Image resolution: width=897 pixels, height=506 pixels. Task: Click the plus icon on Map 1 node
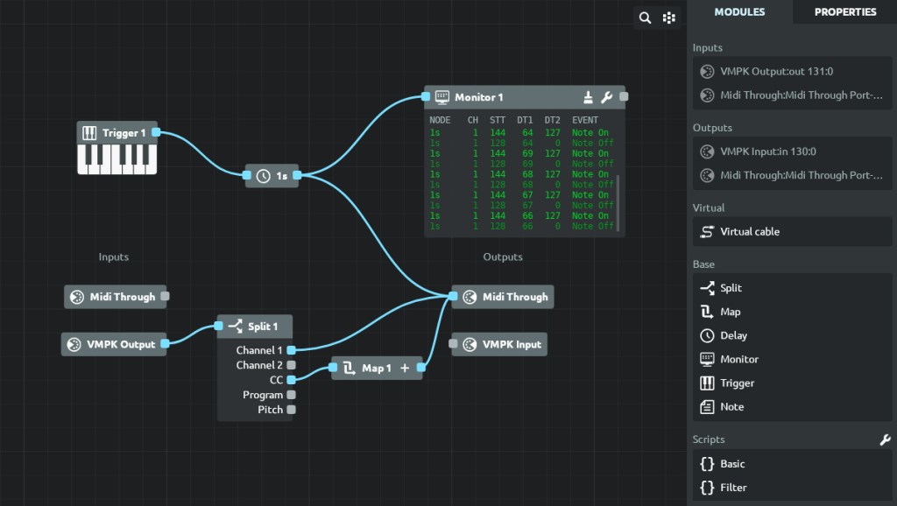click(405, 369)
